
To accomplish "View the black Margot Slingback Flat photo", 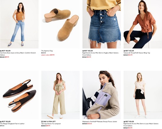I will (x=19, y=95).
